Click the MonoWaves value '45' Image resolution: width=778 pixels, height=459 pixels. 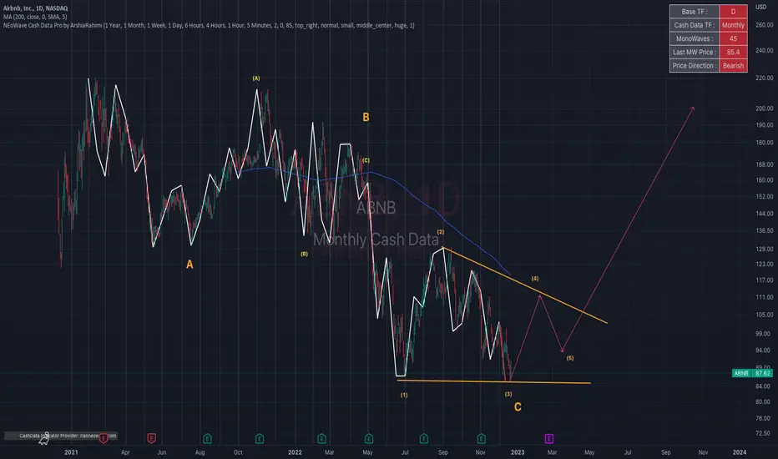click(x=733, y=38)
